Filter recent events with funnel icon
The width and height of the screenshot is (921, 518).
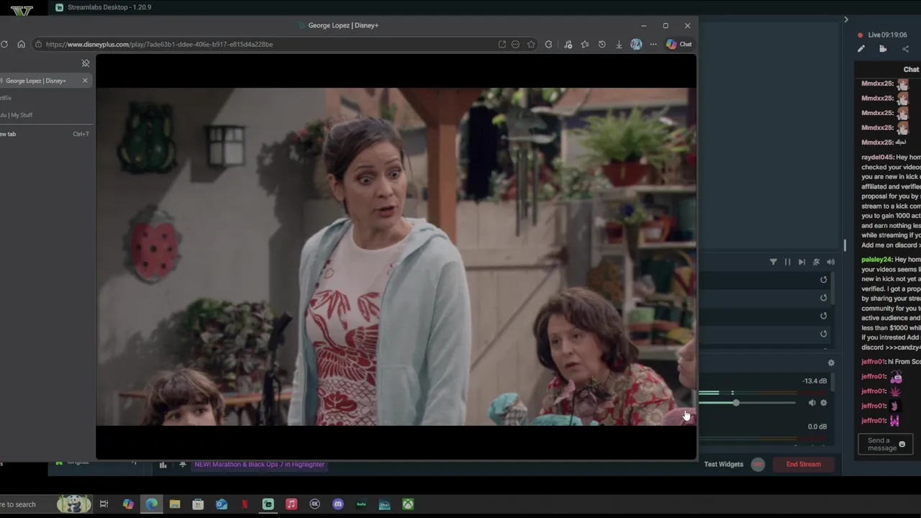pos(773,263)
